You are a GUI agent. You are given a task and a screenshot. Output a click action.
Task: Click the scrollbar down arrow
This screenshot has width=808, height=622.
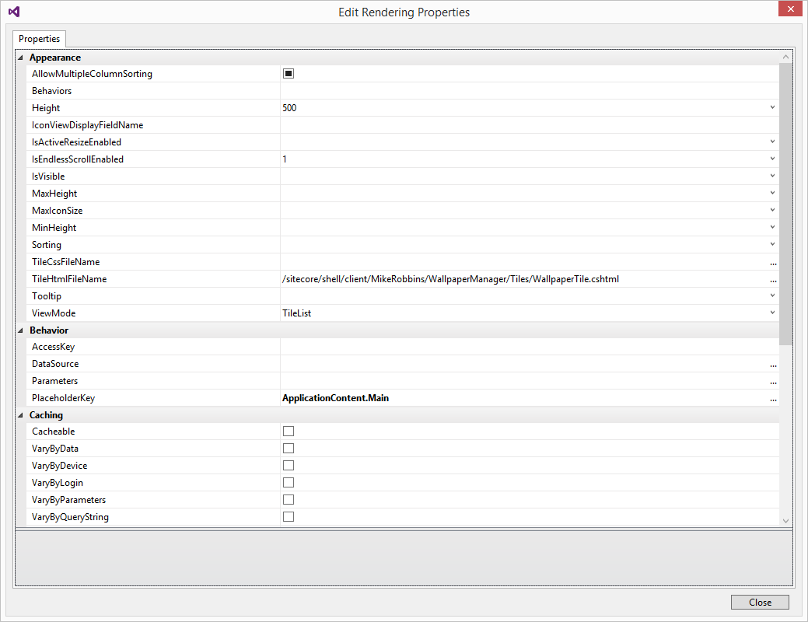click(785, 520)
